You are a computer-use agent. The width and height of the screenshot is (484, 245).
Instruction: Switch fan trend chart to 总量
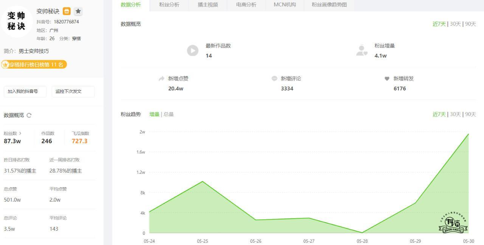point(169,114)
